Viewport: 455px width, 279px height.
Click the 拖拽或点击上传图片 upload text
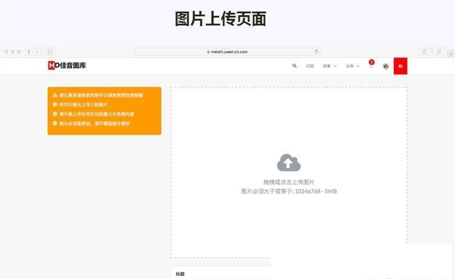pyautogui.click(x=289, y=182)
